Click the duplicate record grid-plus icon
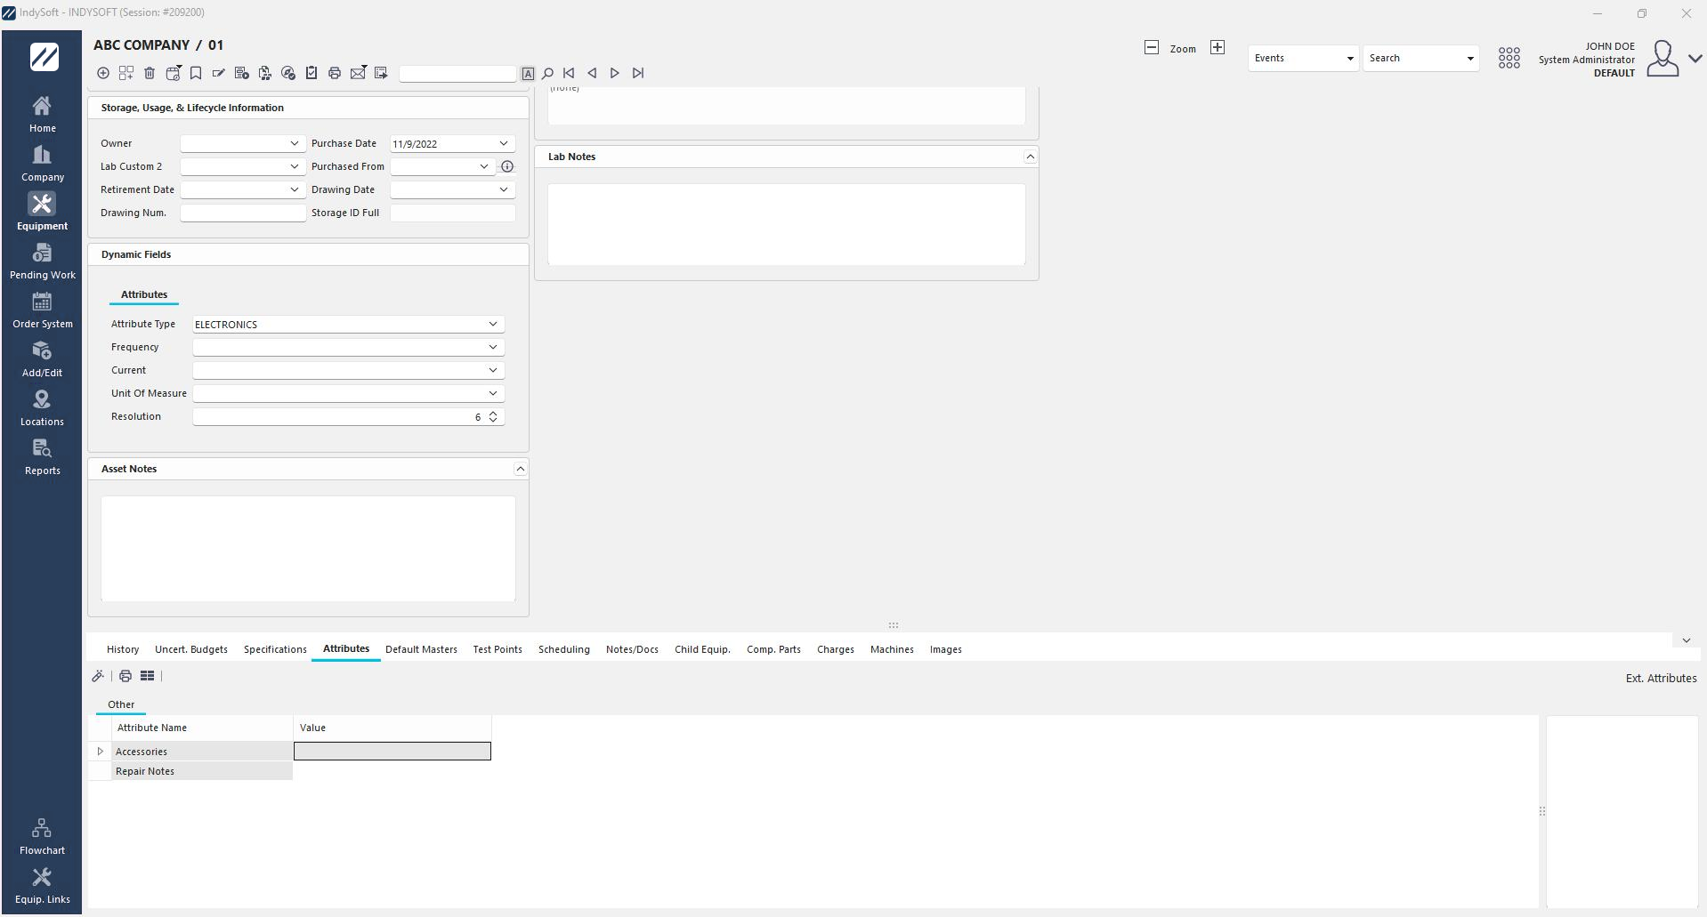The image size is (1707, 917). click(126, 73)
